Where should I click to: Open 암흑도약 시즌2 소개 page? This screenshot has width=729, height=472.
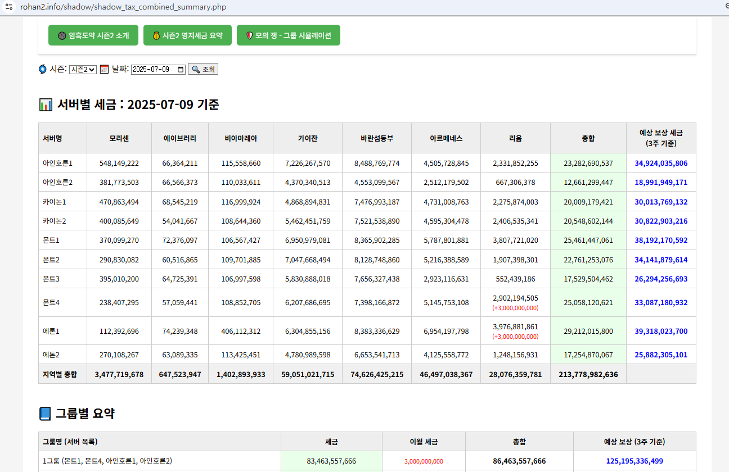pyautogui.click(x=93, y=35)
